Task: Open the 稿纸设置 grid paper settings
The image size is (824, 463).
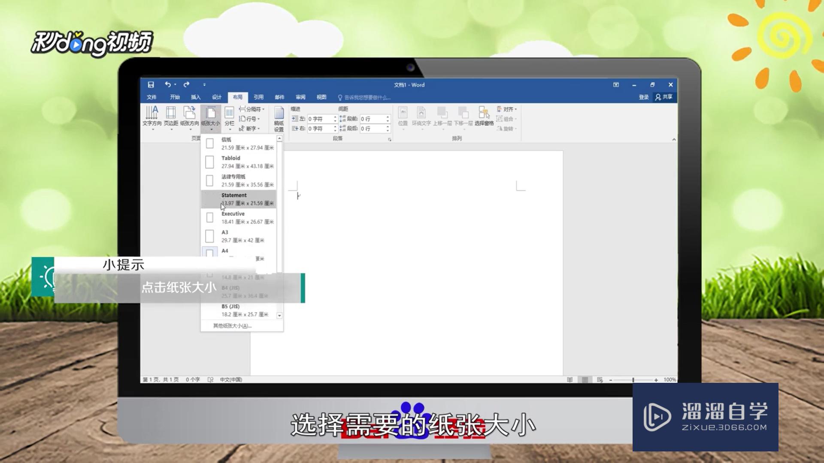Action: [280, 119]
